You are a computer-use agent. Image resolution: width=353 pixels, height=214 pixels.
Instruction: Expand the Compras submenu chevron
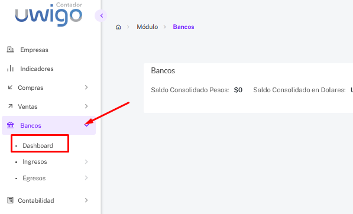point(86,87)
